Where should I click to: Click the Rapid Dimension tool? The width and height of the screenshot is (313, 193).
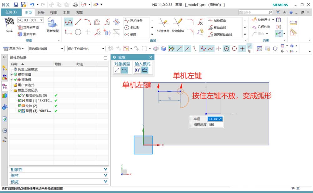point(261,20)
